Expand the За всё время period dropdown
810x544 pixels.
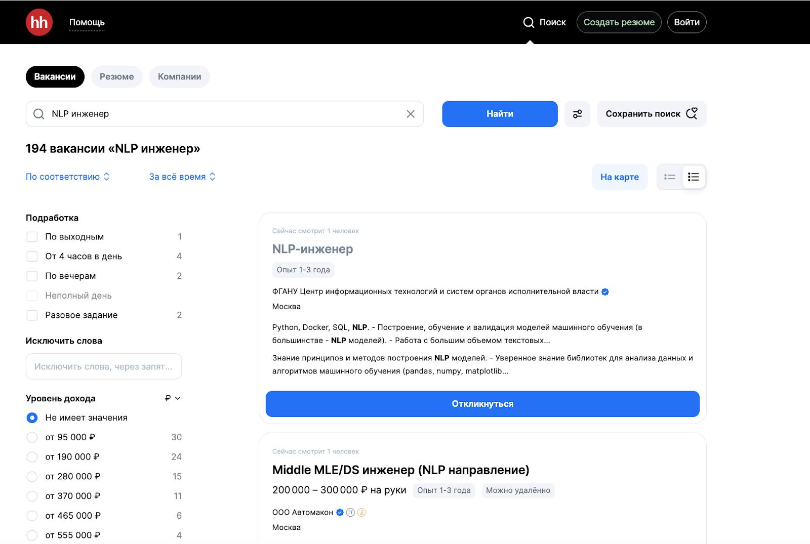click(x=182, y=177)
